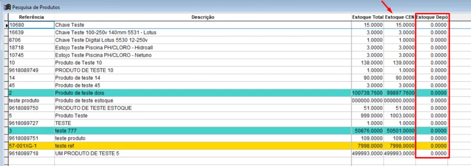The height and width of the screenshot is (166, 471).
Task: Click Estoque Total 90.0000 for Produto de teste 14
Action: (373, 78)
